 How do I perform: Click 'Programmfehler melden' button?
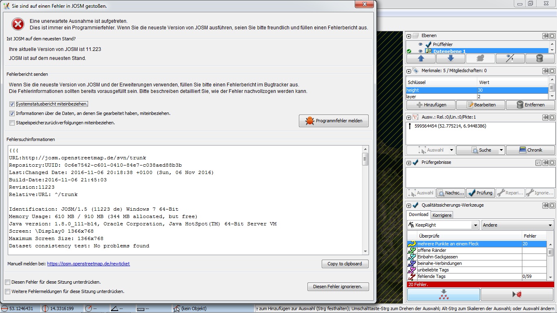coord(334,121)
